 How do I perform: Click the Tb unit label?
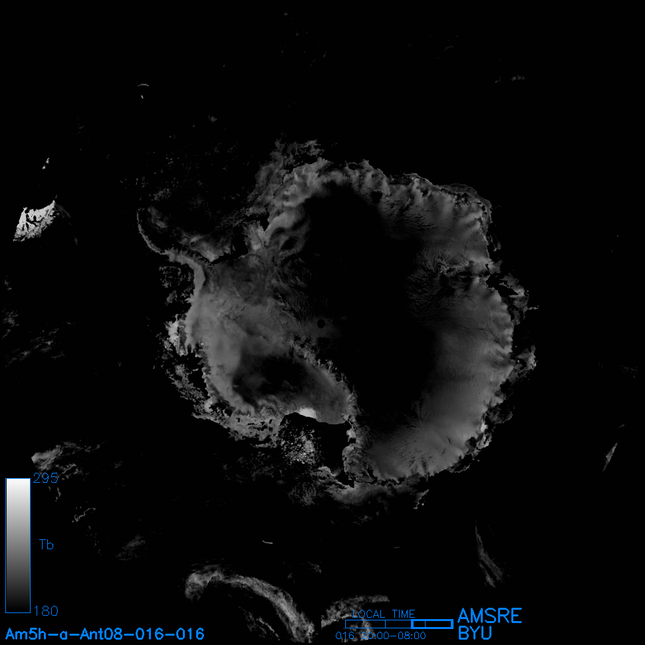(x=46, y=545)
